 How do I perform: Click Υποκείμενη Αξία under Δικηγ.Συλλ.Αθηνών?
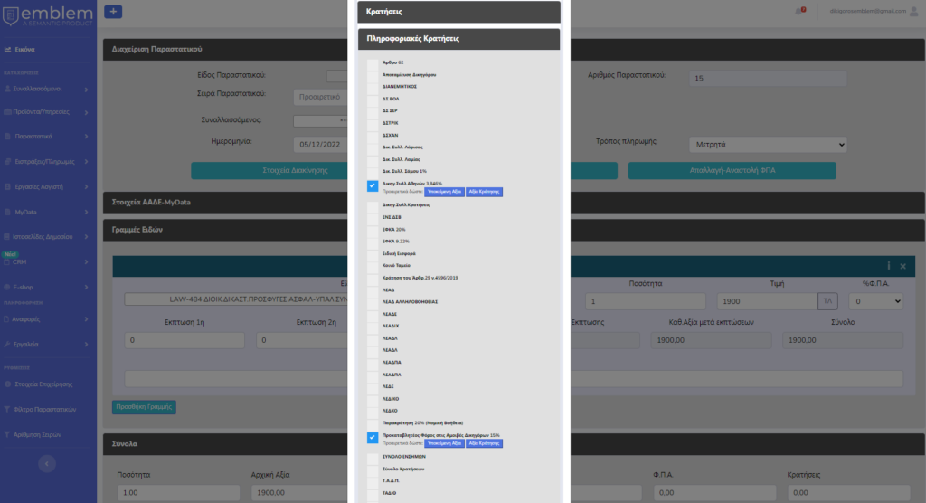[444, 192]
